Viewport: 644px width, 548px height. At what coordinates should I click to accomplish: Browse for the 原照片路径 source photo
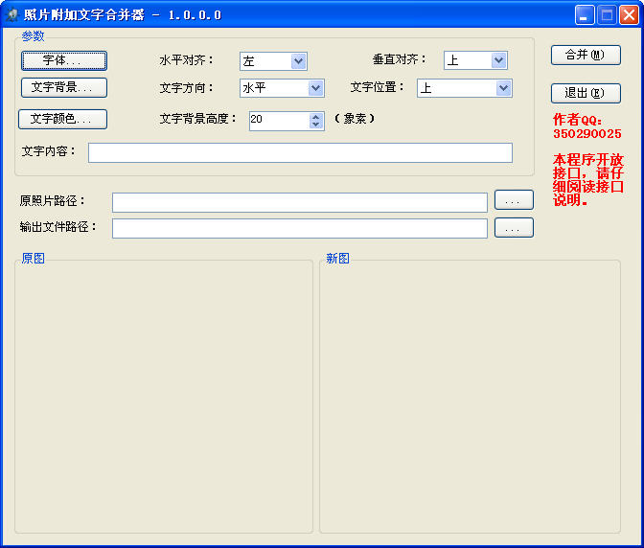coord(514,200)
